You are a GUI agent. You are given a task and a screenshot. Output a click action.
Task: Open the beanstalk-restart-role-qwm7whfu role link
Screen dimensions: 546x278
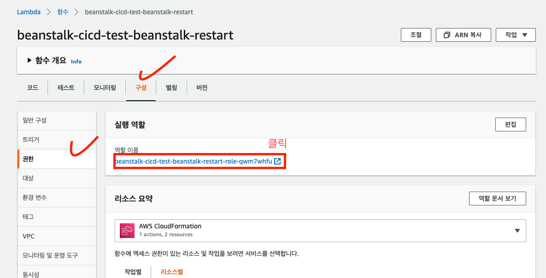click(194, 161)
